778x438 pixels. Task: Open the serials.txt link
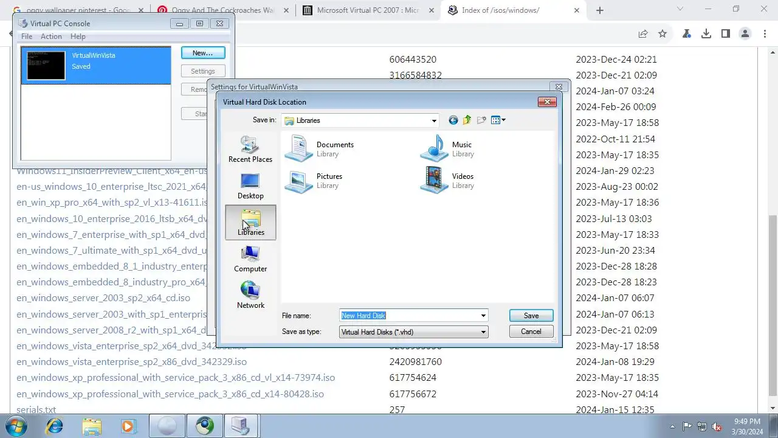[x=36, y=410]
